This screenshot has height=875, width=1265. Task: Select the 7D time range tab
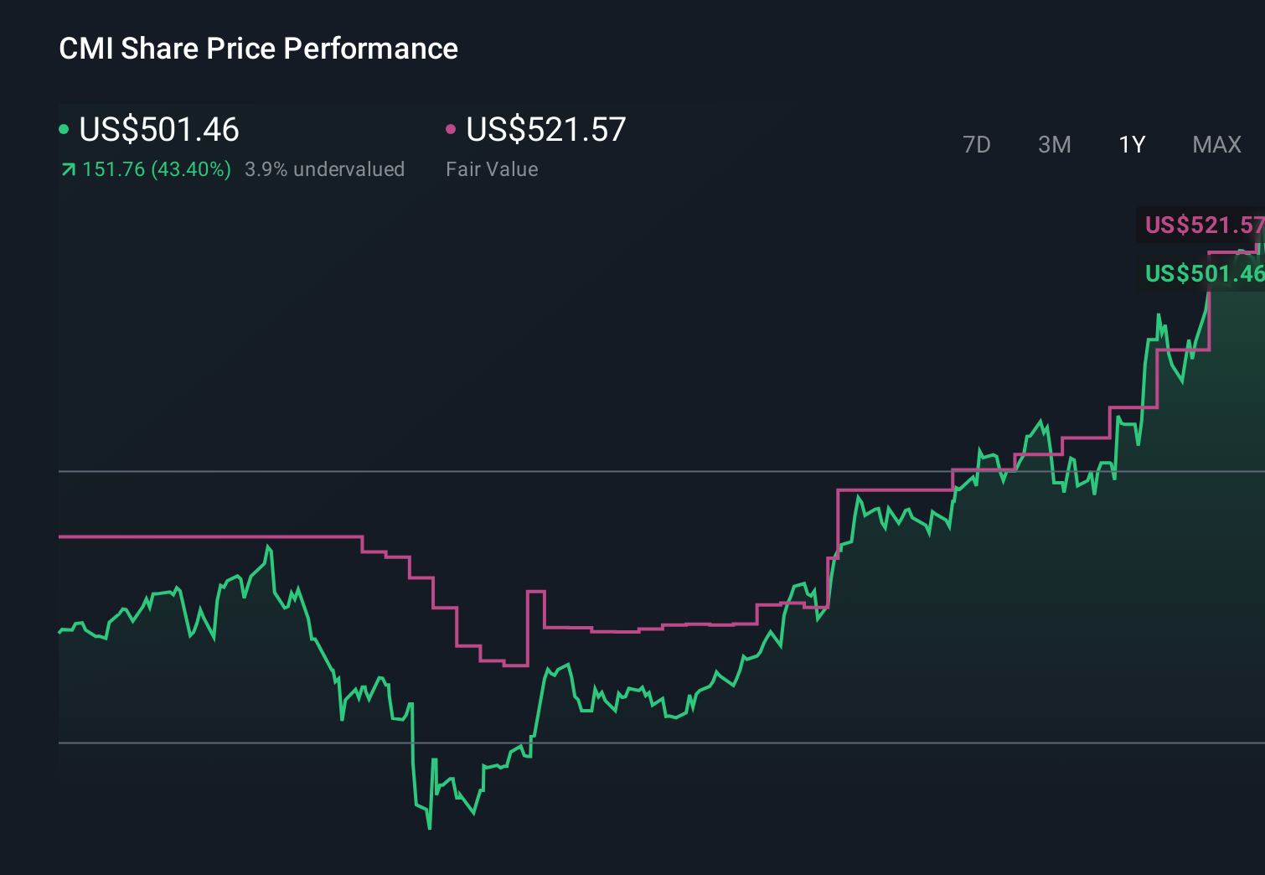coord(976,145)
